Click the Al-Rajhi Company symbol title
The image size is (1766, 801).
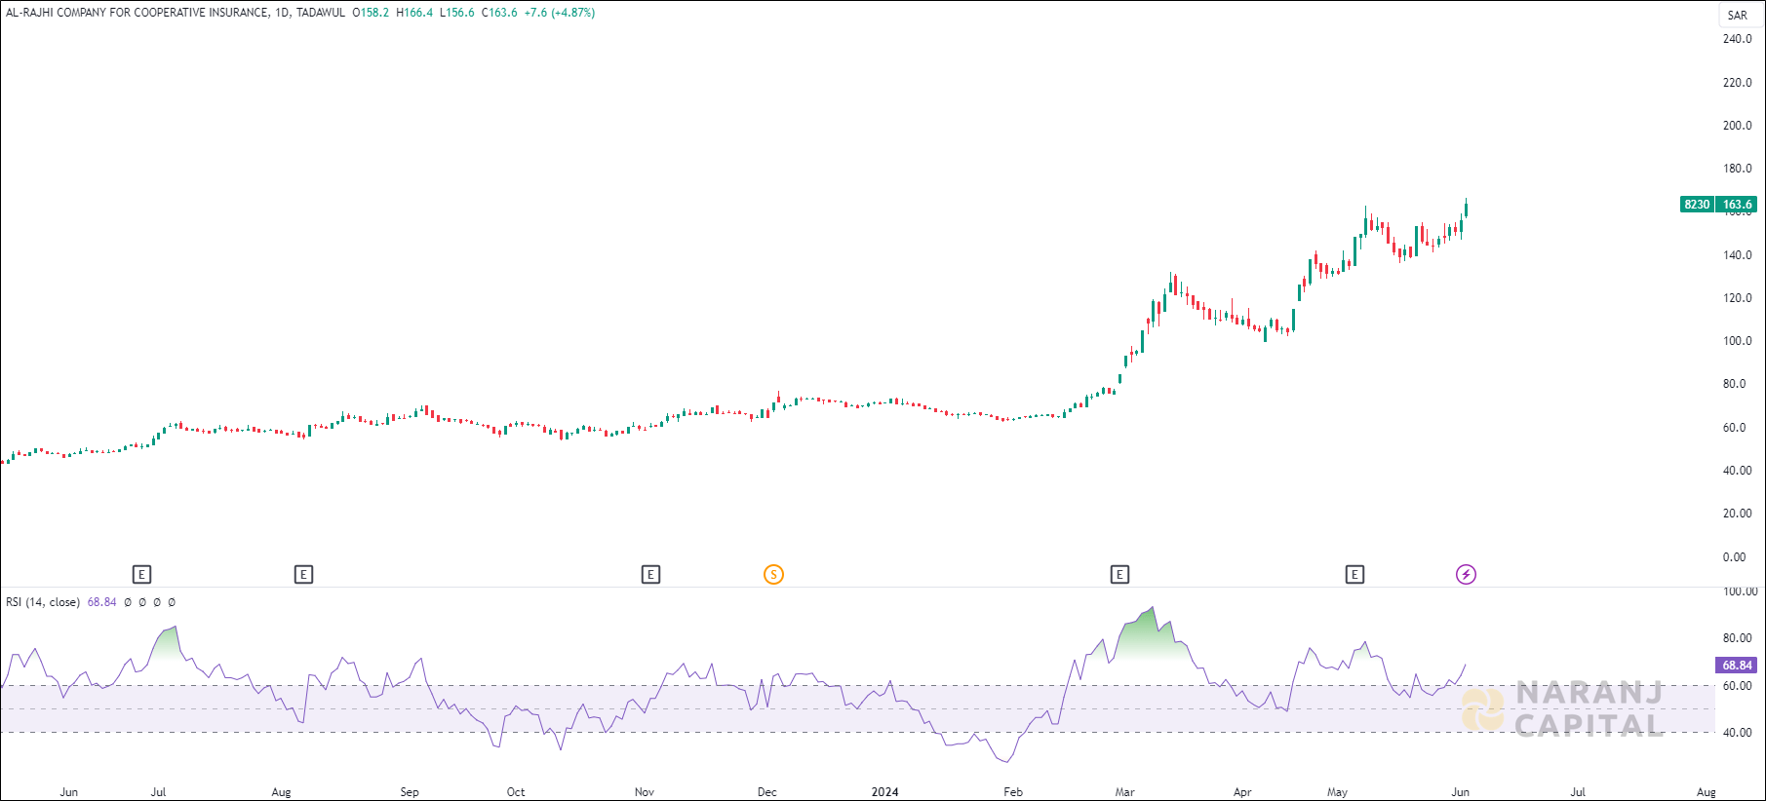click(x=137, y=13)
